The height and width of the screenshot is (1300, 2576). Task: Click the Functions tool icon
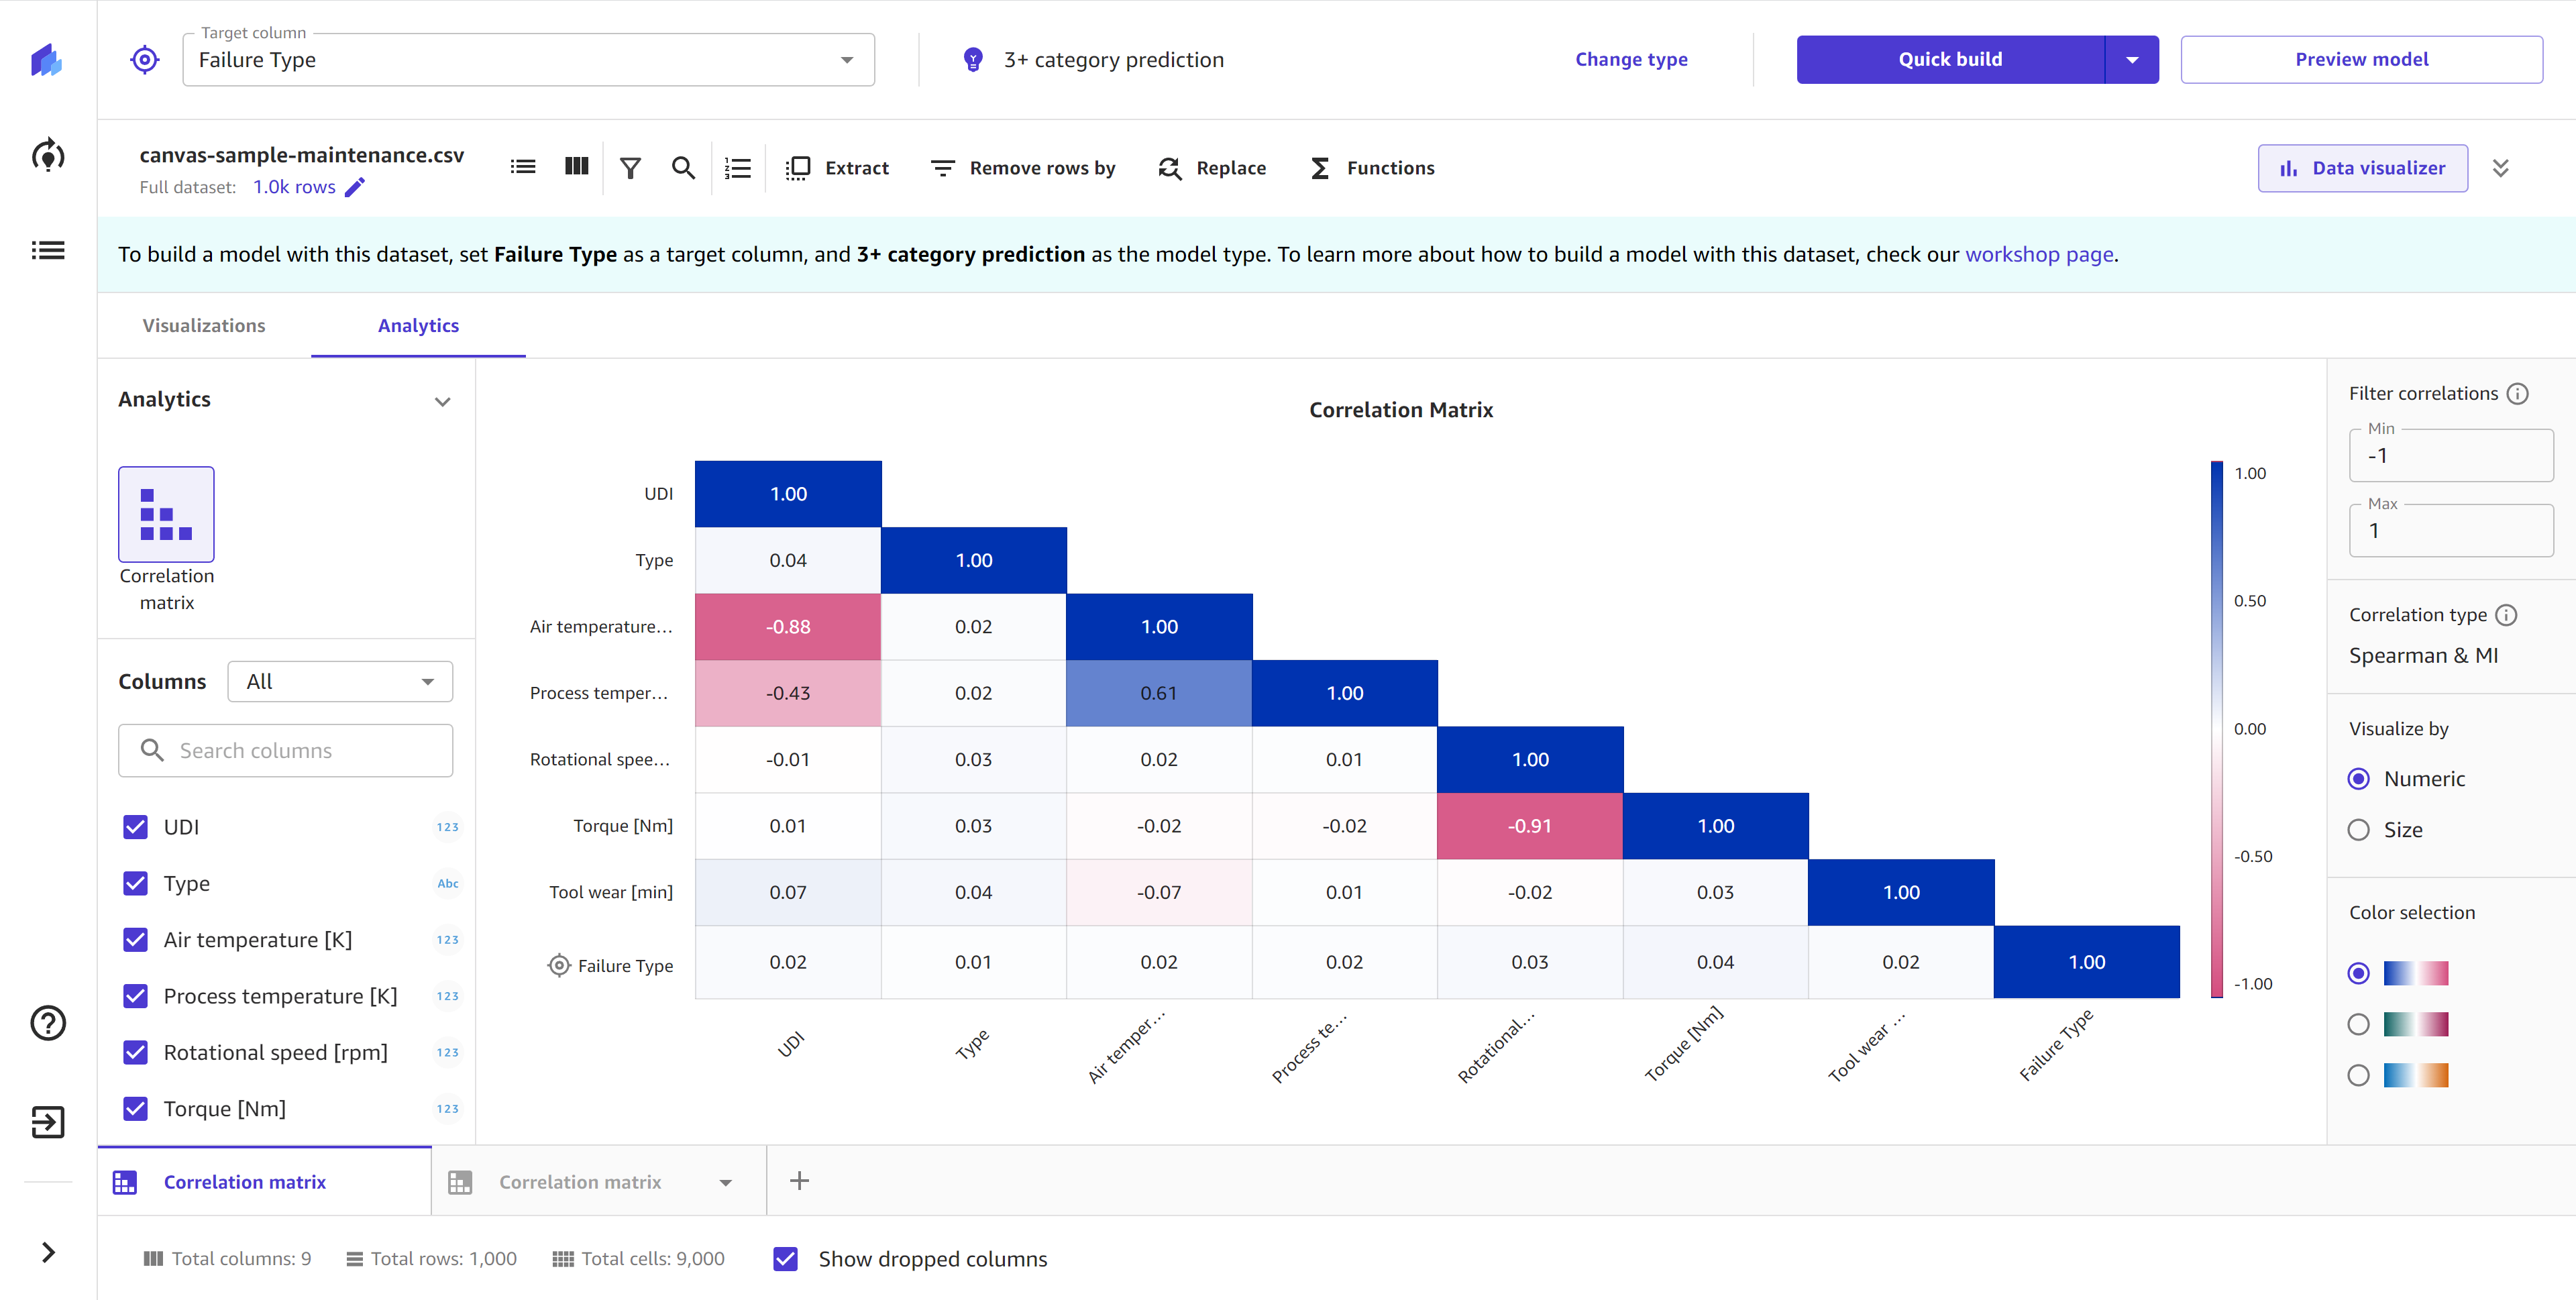1316,168
